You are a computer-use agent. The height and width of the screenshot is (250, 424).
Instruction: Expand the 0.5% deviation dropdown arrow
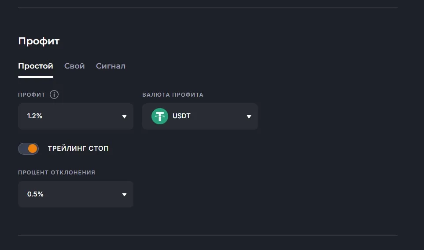tap(124, 195)
